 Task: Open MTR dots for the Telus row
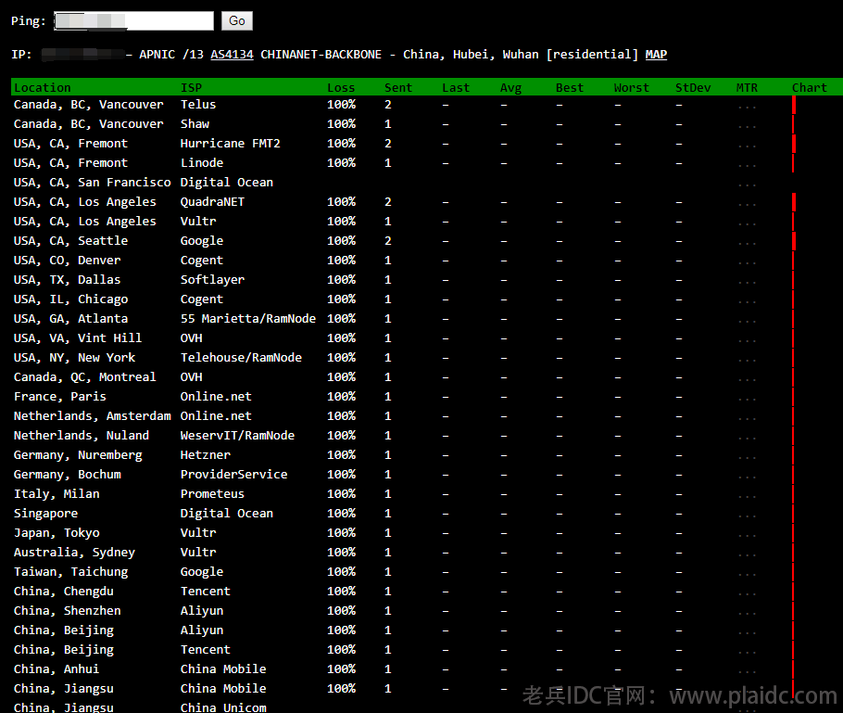tap(747, 107)
